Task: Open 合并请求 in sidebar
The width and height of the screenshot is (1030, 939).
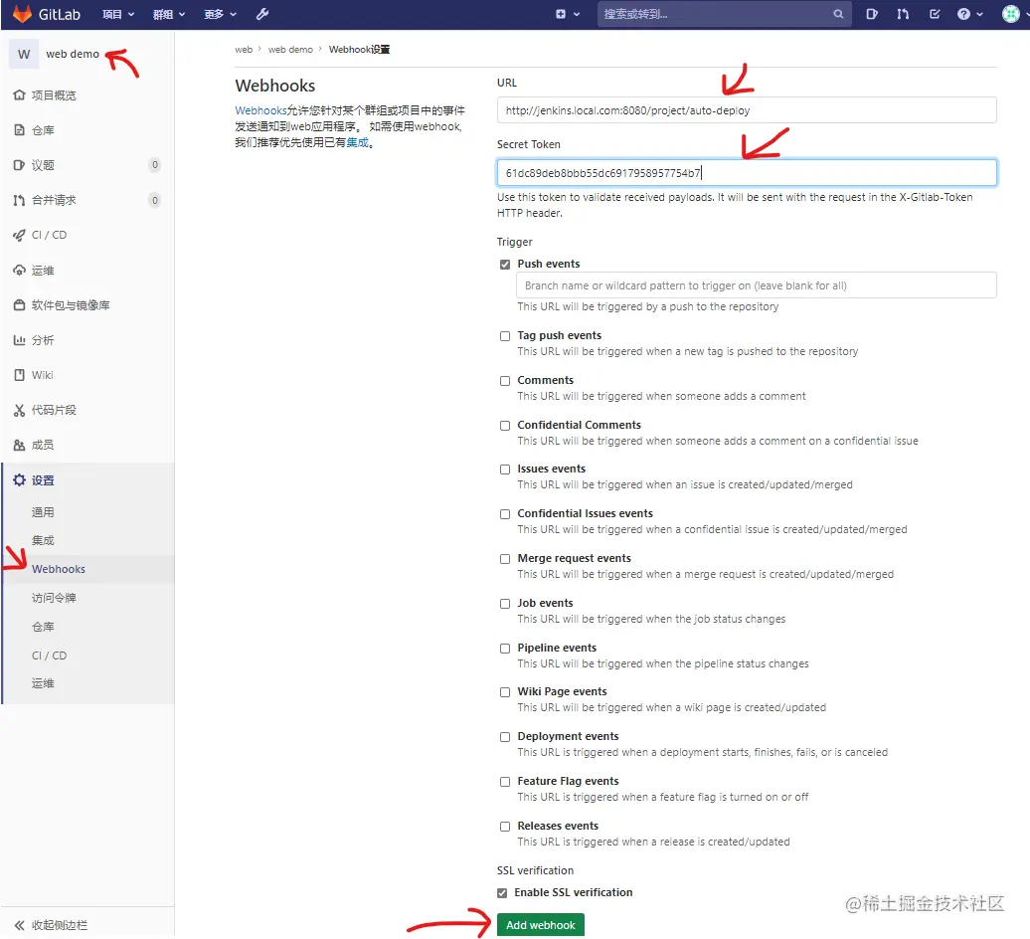Action: pos(54,200)
